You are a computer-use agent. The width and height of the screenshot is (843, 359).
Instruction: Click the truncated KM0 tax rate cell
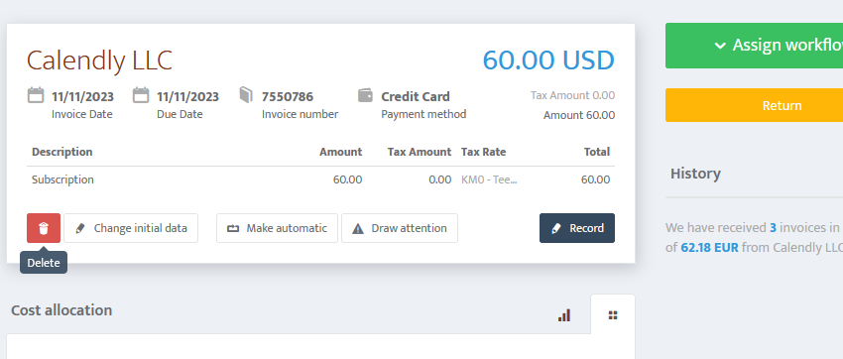(489, 179)
